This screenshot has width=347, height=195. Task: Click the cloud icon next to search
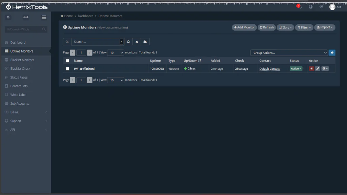[145, 42]
